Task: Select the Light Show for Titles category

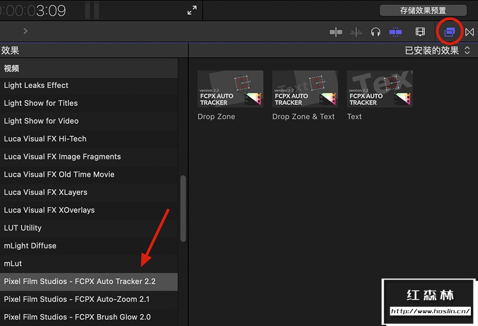Action: [x=89, y=103]
